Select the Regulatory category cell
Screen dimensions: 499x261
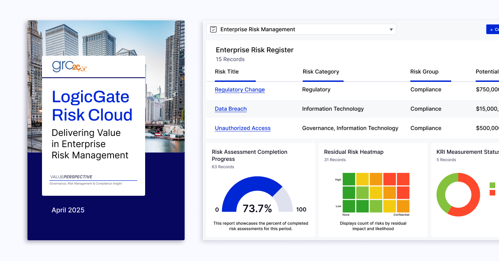316,89
